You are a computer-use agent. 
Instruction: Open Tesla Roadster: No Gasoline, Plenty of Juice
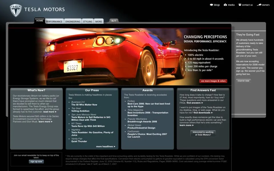click(92, 134)
